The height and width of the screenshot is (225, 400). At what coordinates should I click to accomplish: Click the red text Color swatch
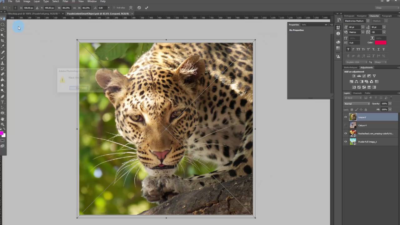coord(381,42)
